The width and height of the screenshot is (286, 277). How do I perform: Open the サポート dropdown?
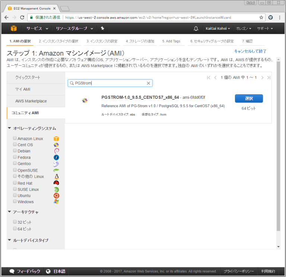coord(265,28)
